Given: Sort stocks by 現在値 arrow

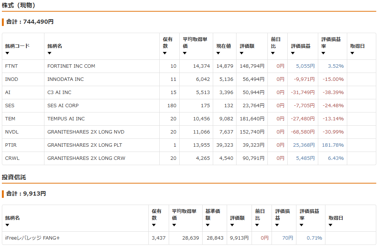Looking at the screenshot, I should point(218,53).
